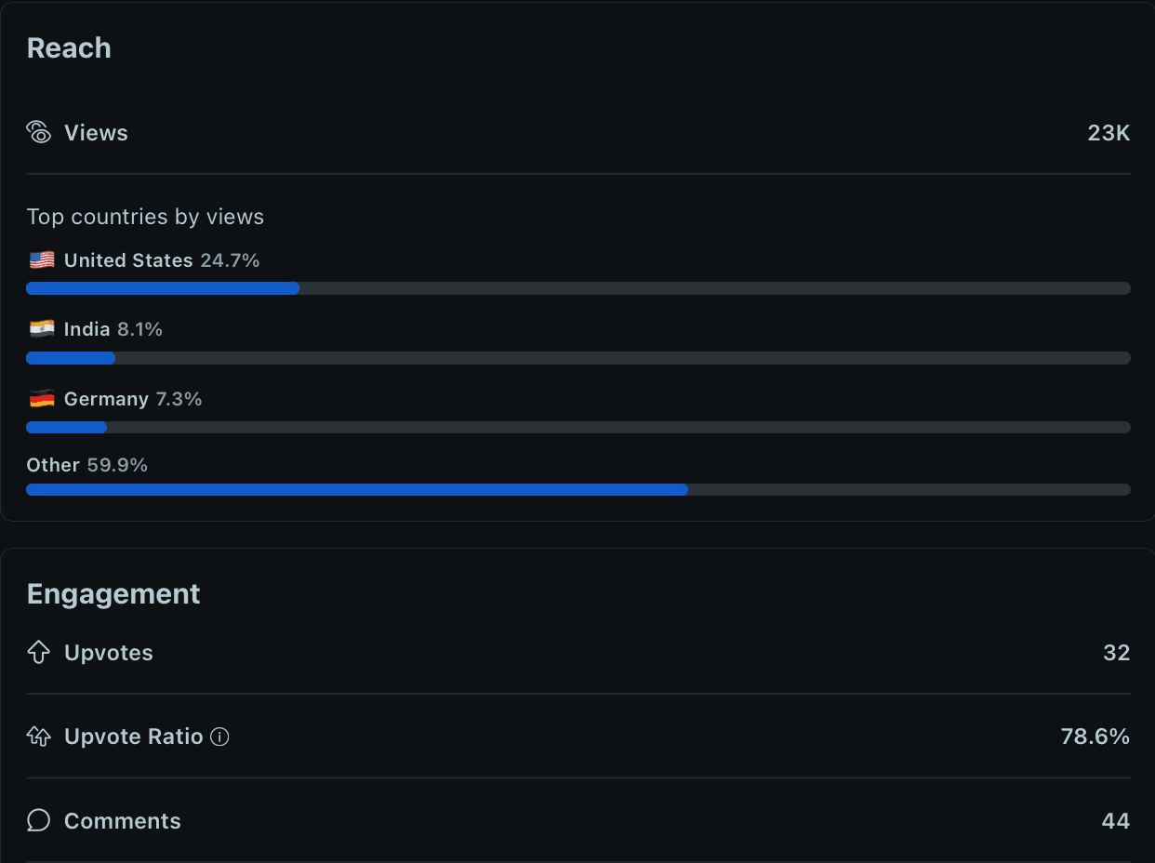Select the Reach section heading

point(69,48)
